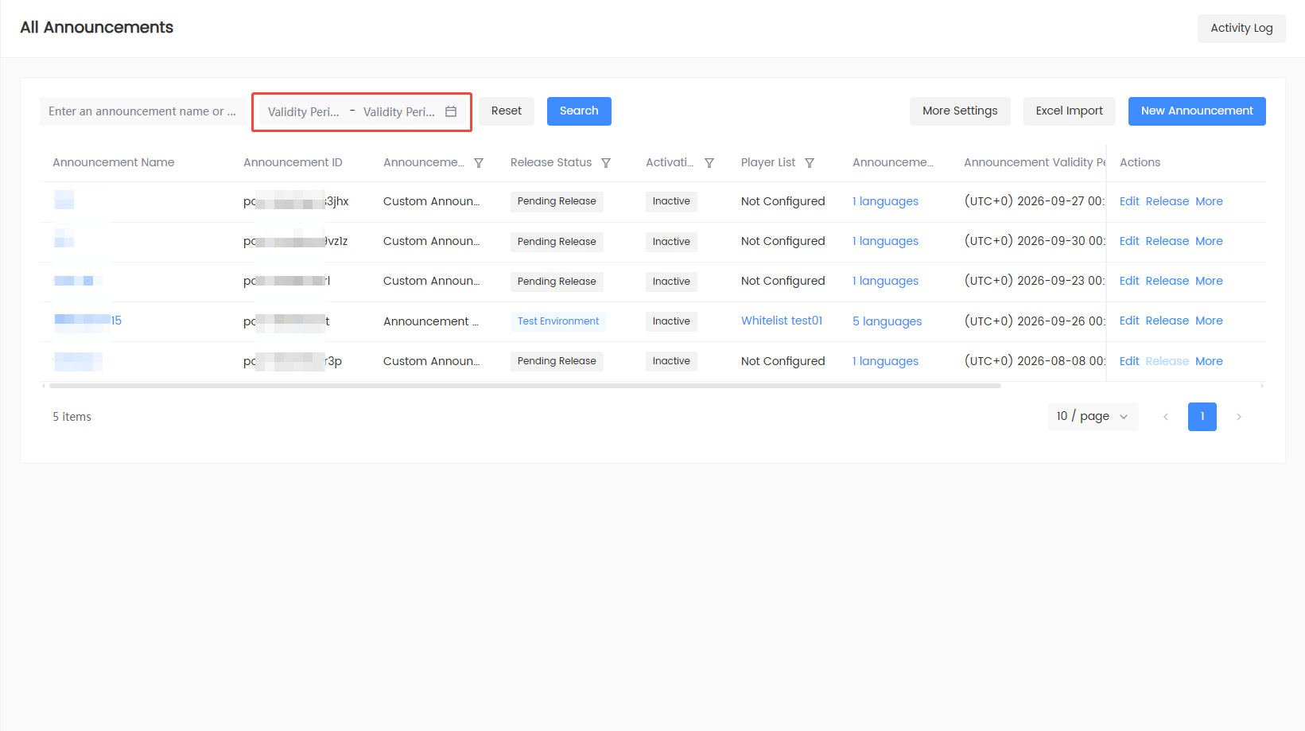Go to the next page arrow
The height and width of the screenshot is (731, 1305).
click(x=1239, y=417)
